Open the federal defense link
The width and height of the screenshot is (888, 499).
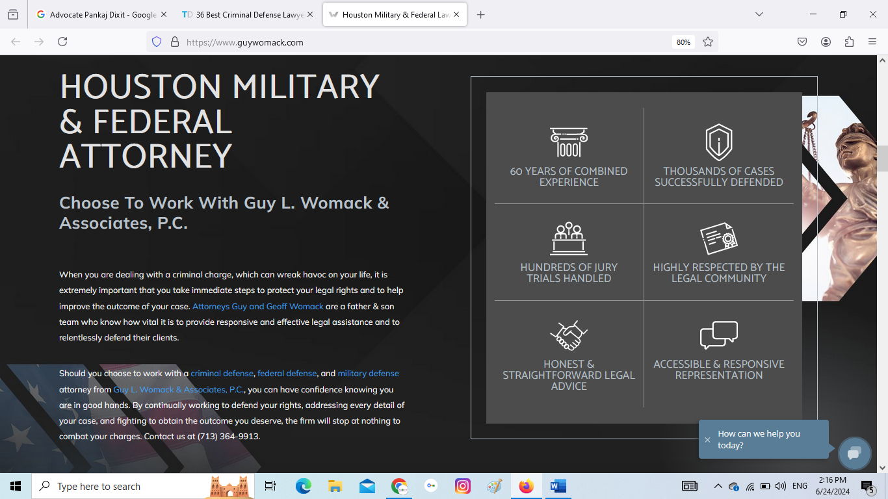287,374
